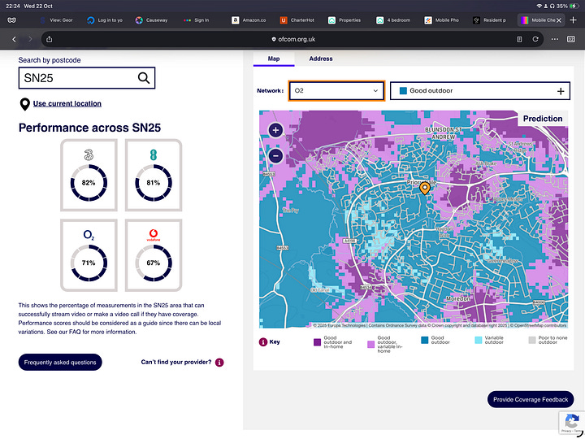Reload the page with refresh icon
The height and width of the screenshot is (439, 585).
535,39
